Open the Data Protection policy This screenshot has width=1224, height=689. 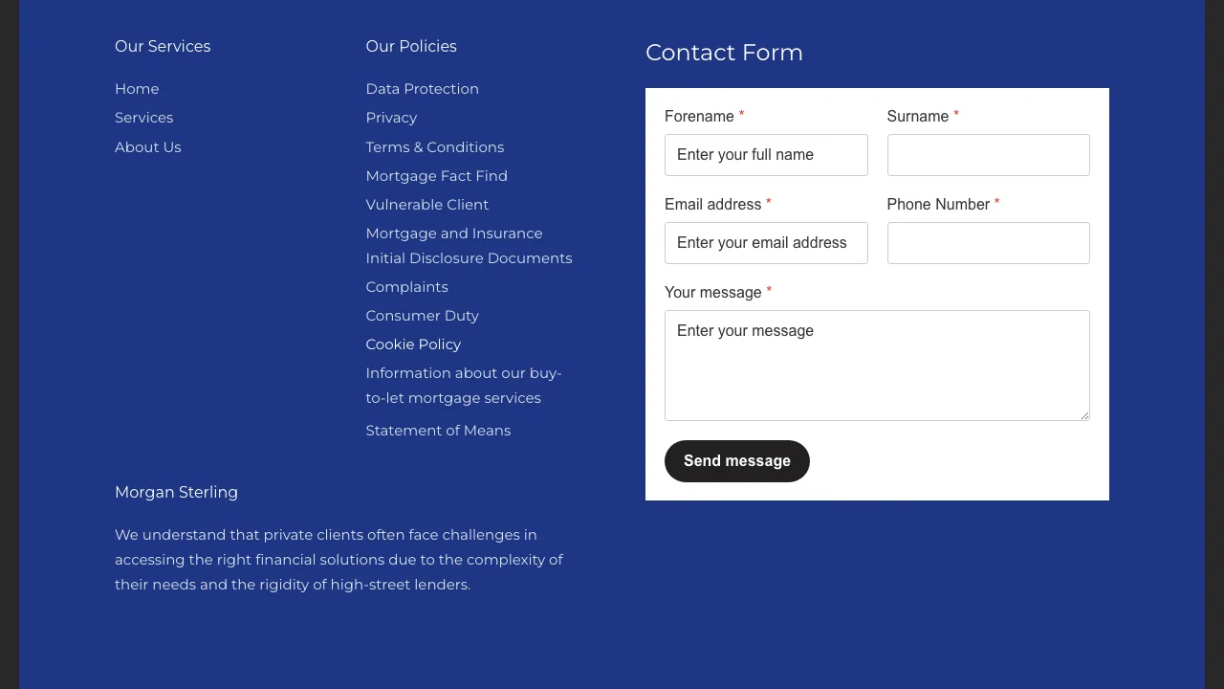422,89
